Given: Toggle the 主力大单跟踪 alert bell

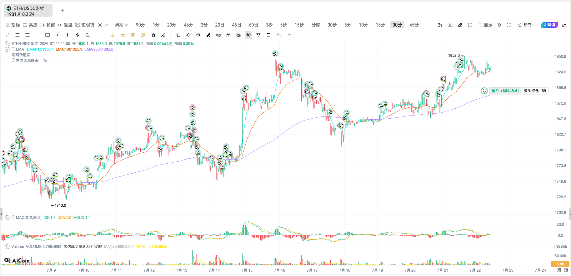Looking at the screenshot, I should [x=13, y=61].
